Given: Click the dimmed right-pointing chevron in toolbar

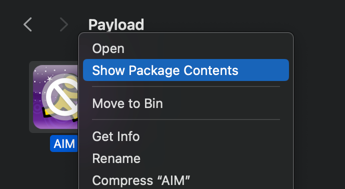Looking at the screenshot, I should coord(64,24).
